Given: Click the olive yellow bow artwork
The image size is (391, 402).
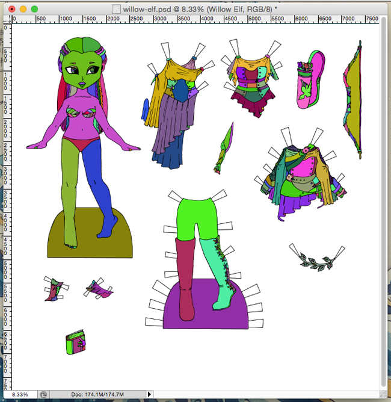Looking at the screenshot, I should pyautogui.click(x=353, y=100).
